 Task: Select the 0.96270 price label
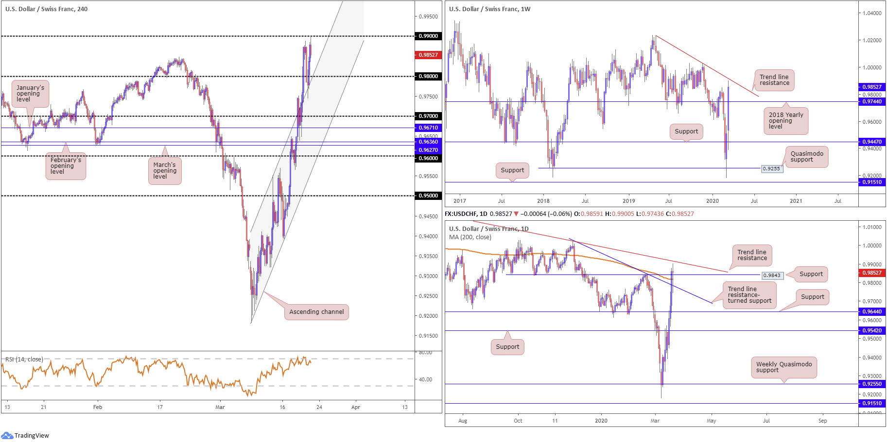point(428,150)
